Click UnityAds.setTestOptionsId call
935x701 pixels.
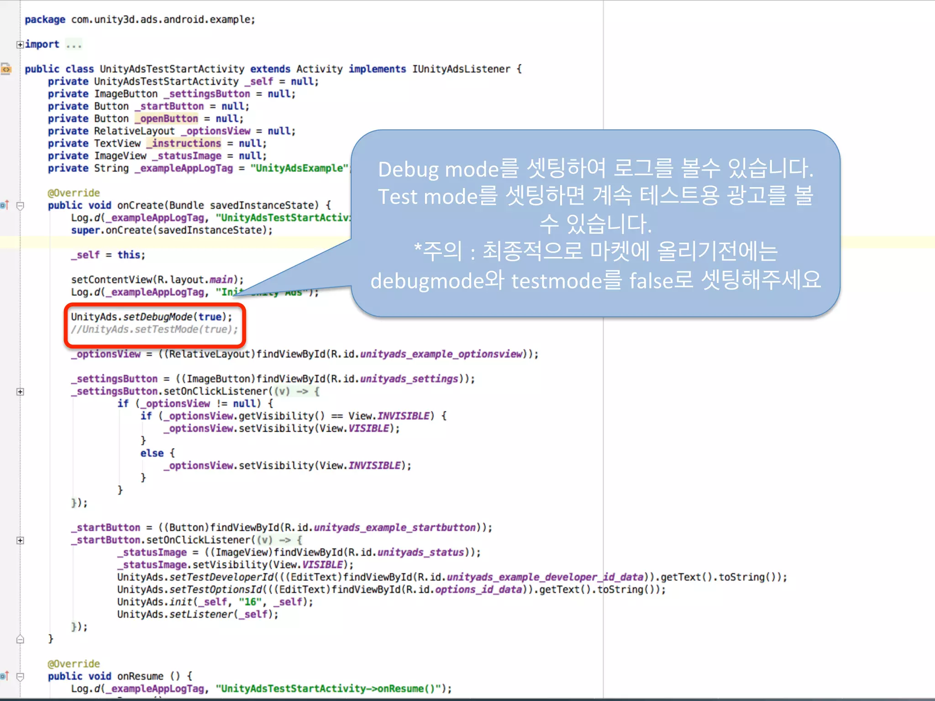[x=391, y=590]
